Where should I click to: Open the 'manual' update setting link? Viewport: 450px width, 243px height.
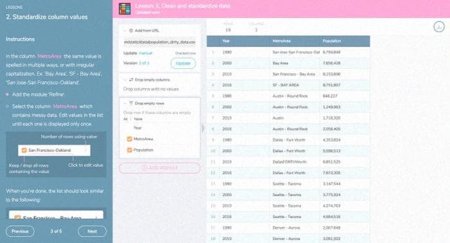pyautogui.click(x=145, y=53)
